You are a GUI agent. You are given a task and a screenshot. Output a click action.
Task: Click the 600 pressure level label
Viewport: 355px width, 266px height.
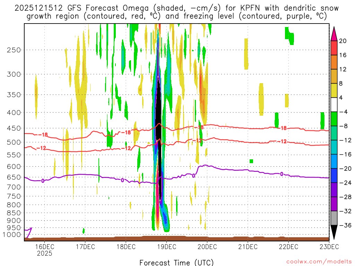[x=14, y=167]
